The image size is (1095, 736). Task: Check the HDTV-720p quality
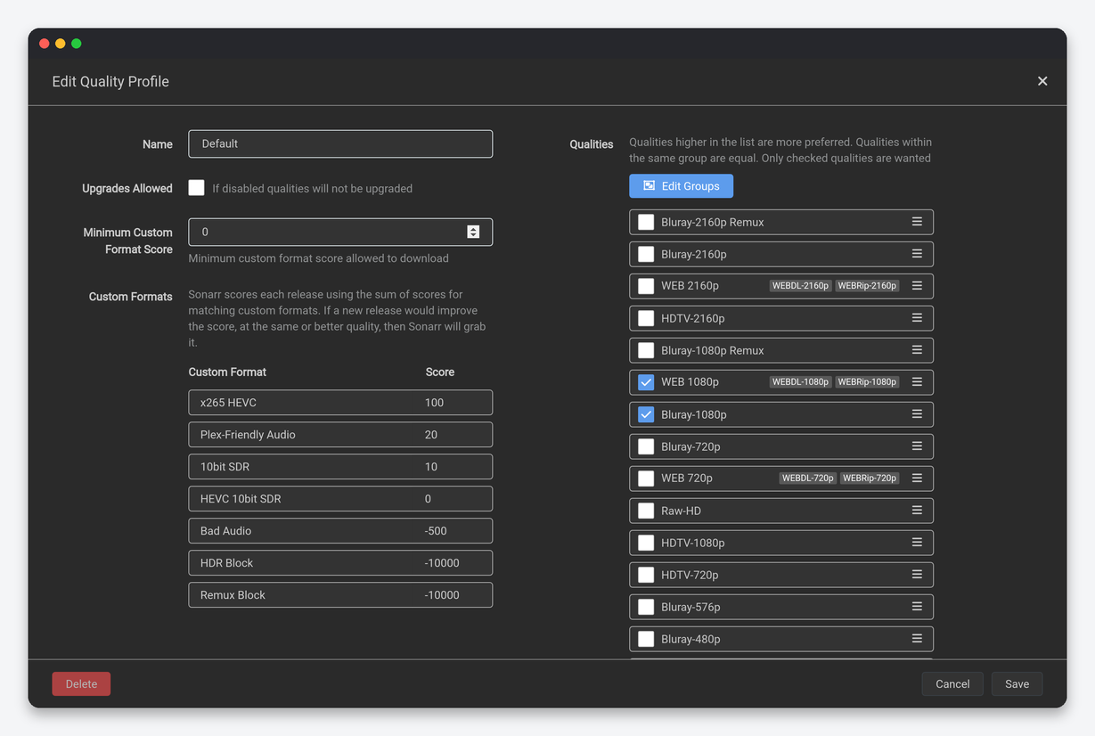coord(646,575)
